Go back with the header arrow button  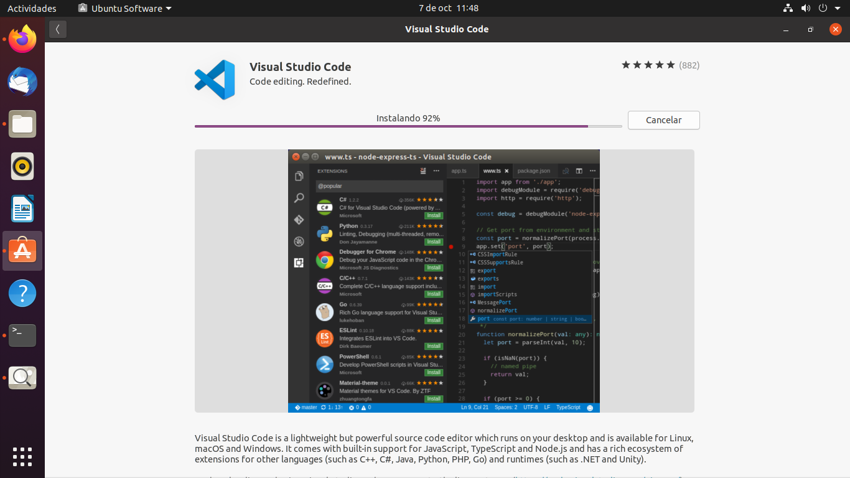tap(58, 29)
